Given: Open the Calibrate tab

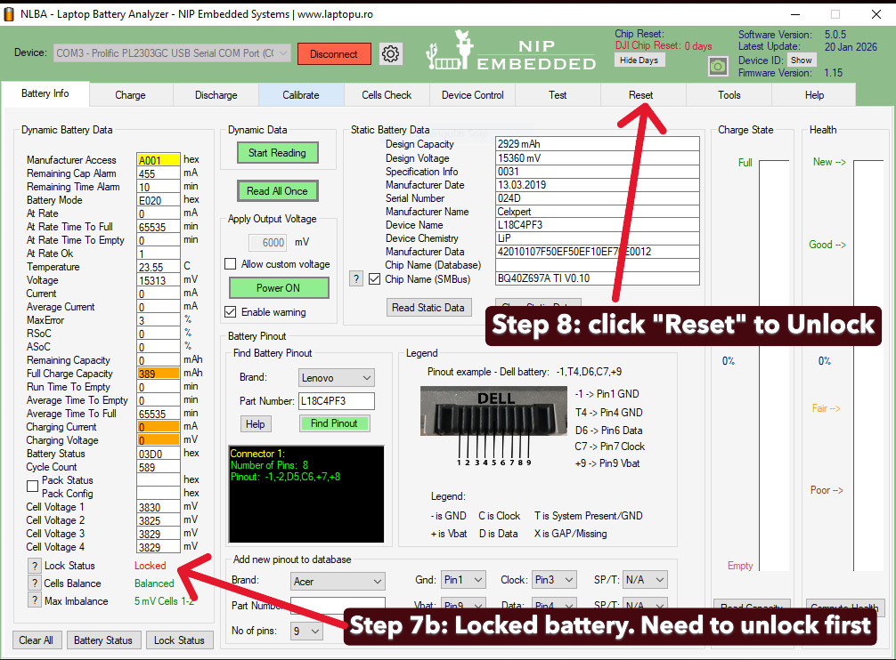Looking at the screenshot, I should click(301, 95).
